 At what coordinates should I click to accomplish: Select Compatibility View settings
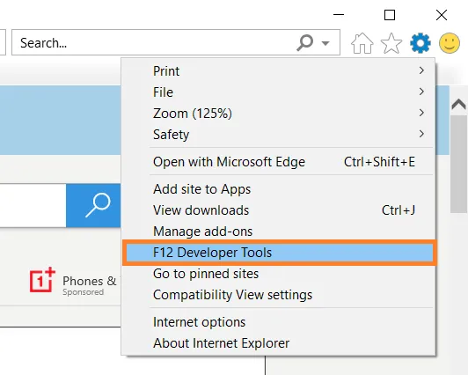[279, 295]
